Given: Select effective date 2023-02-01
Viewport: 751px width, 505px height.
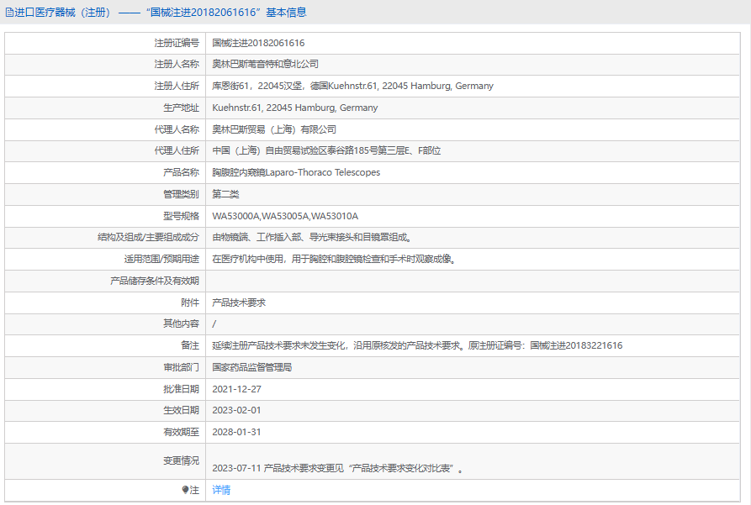Looking at the screenshot, I should tap(236, 410).
